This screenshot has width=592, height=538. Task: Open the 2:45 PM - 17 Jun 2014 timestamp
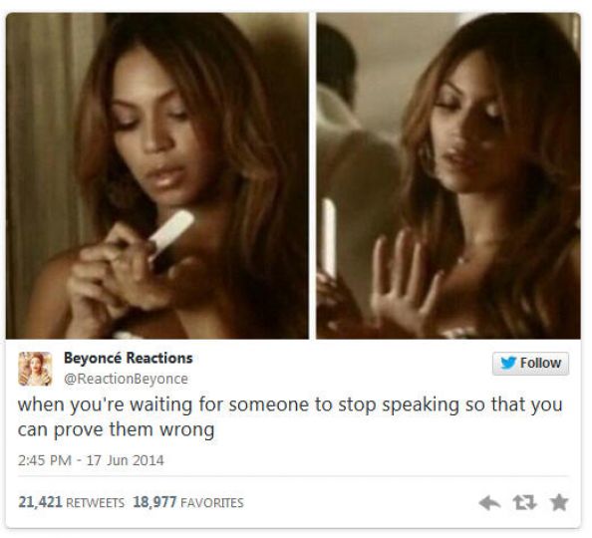91,460
